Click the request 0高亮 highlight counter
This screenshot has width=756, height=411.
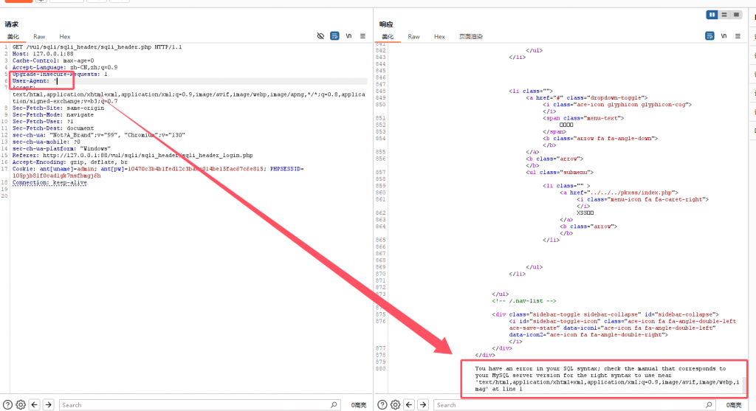coord(358,405)
